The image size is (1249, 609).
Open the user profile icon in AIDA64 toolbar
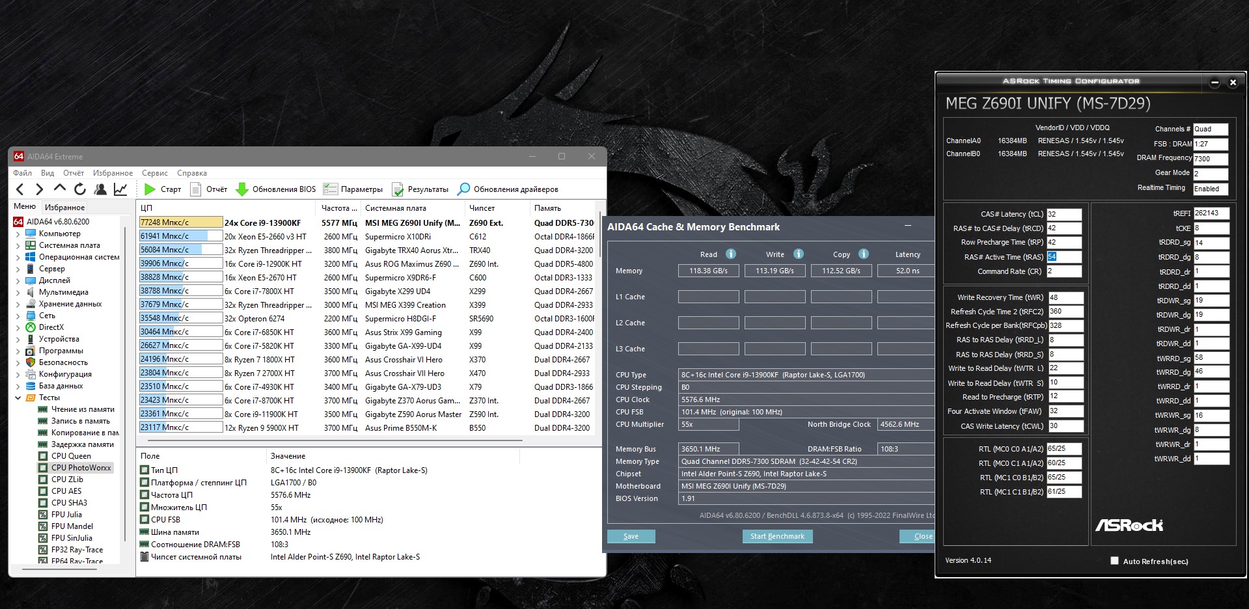(100, 189)
